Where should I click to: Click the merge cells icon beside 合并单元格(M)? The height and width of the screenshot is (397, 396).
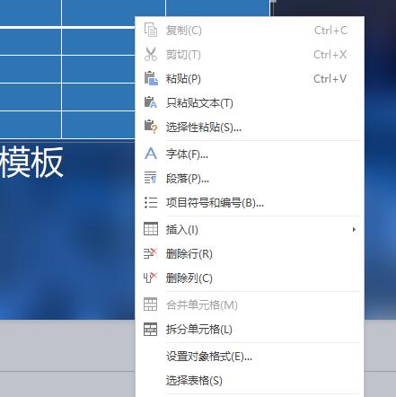tap(150, 304)
